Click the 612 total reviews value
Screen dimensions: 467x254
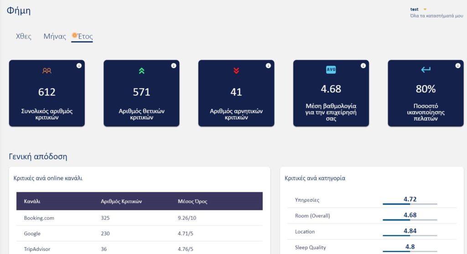[x=47, y=92]
